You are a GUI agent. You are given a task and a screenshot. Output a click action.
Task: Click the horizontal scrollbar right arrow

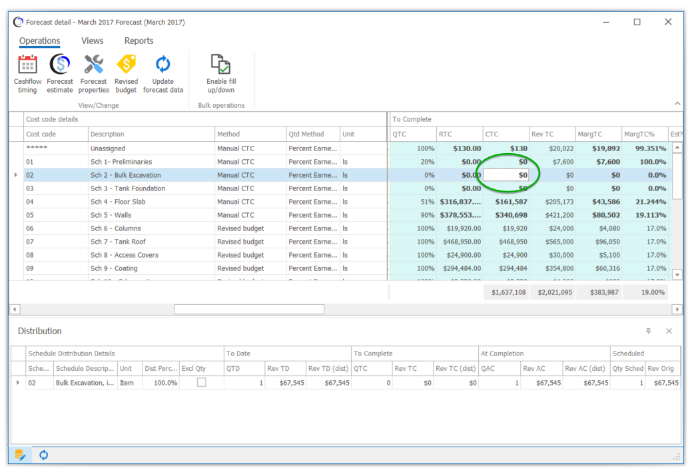point(677,309)
